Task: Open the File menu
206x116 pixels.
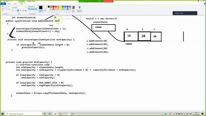Action: click(3, 4)
